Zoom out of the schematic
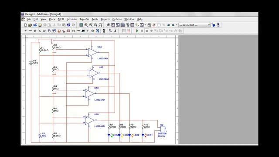279x157 pixels. pos(91,25)
